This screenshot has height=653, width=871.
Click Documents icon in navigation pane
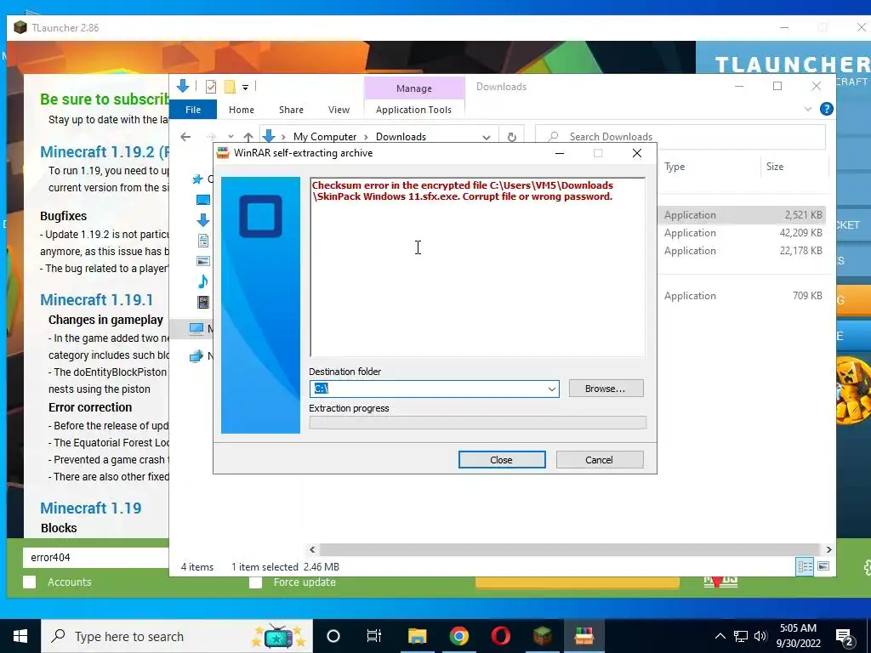pos(203,241)
